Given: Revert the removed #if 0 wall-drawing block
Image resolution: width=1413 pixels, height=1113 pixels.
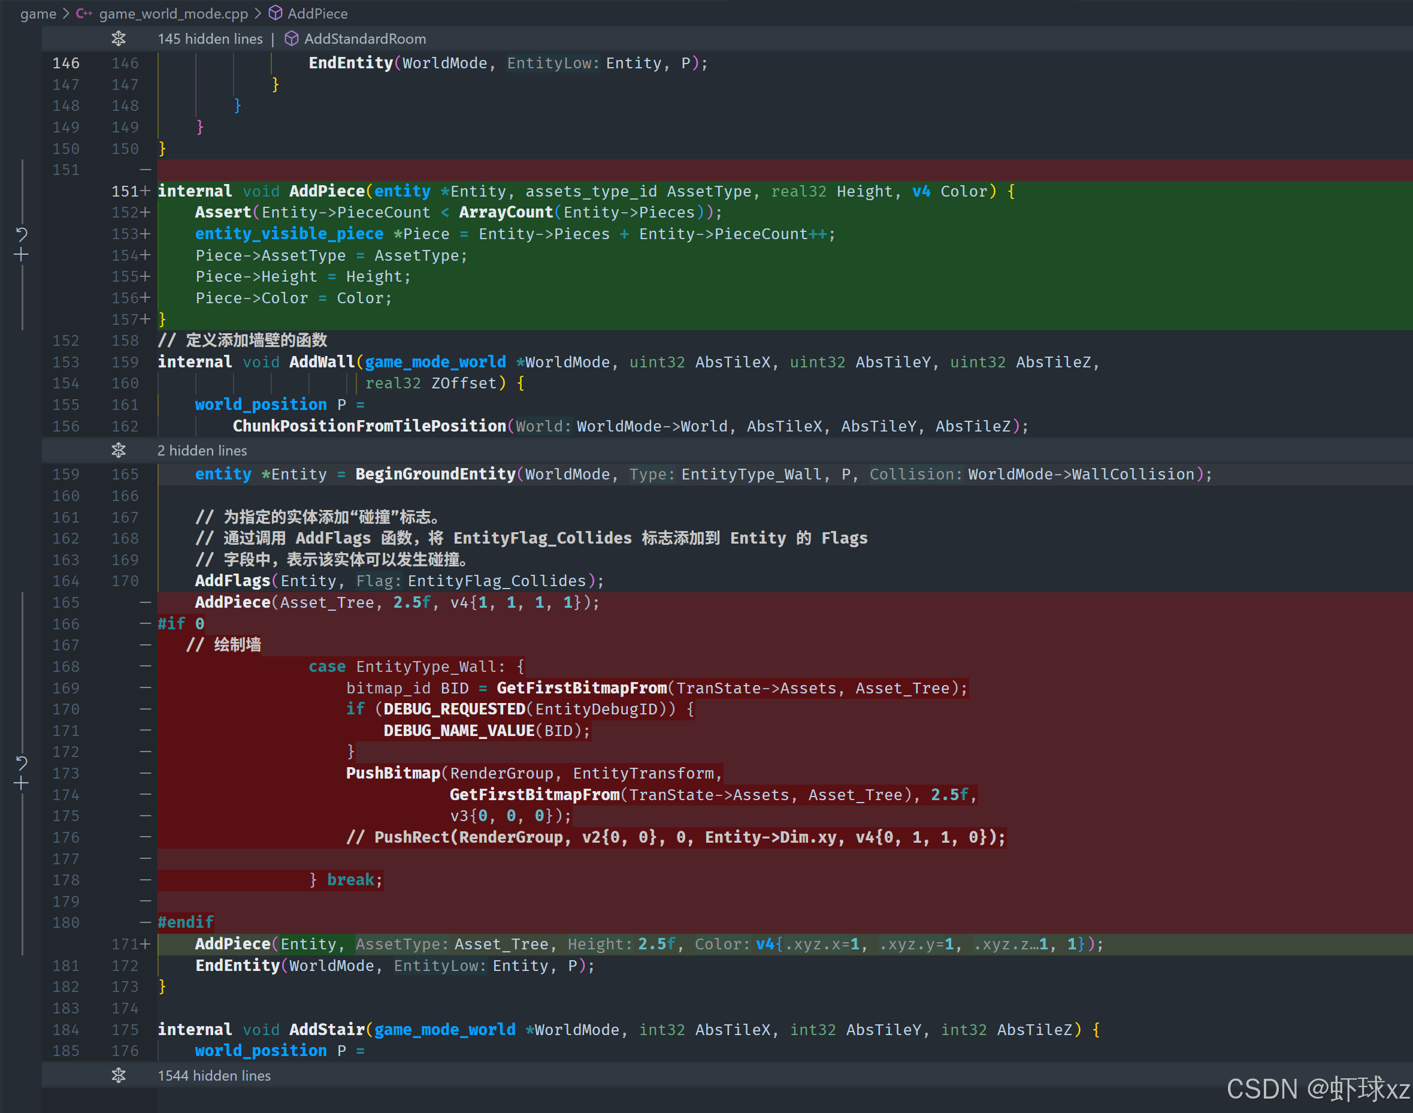Looking at the screenshot, I should pyautogui.click(x=22, y=762).
